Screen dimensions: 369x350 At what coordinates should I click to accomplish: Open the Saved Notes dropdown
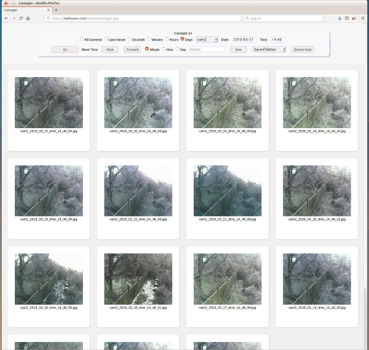(x=269, y=49)
